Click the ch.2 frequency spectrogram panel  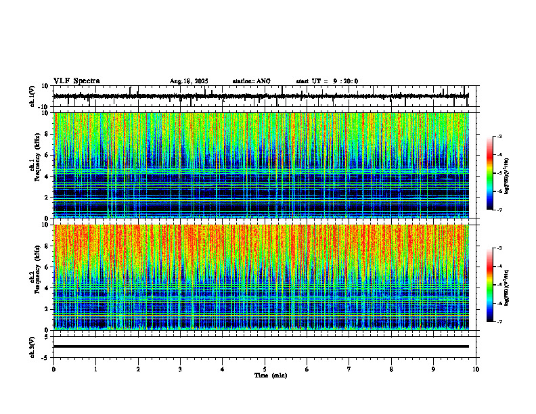click(261, 277)
